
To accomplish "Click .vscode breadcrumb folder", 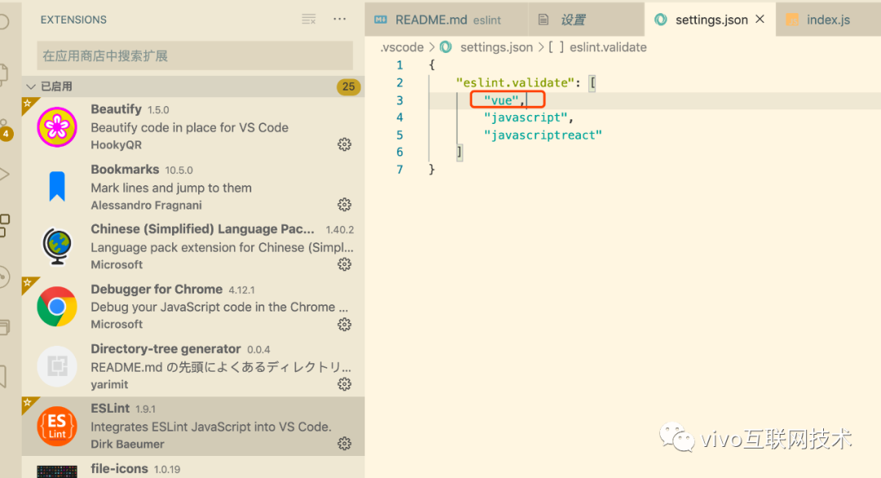I will 401,47.
